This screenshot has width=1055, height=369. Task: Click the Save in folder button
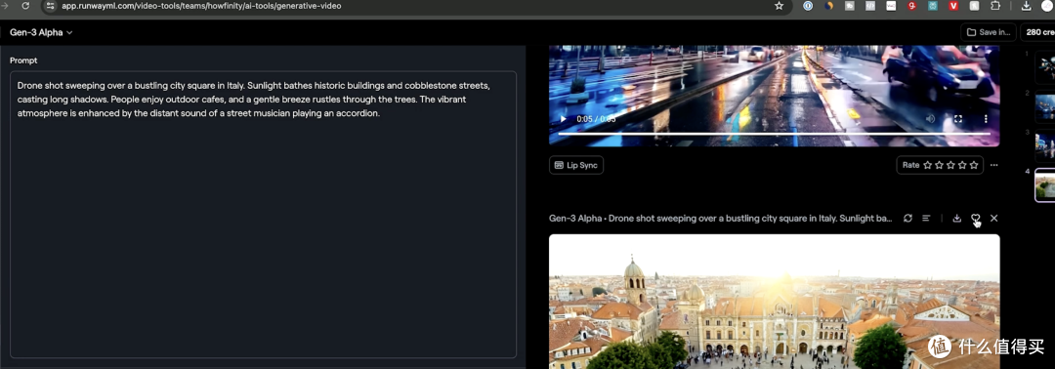click(989, 32)
